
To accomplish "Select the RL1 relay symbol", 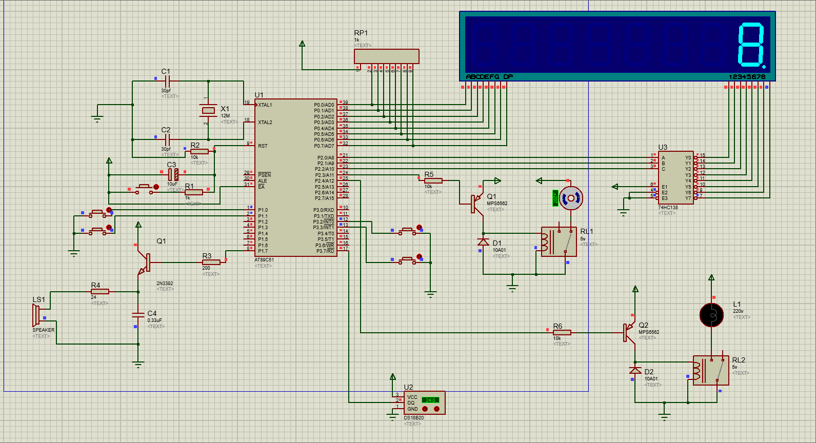I will tap(559, 242).
